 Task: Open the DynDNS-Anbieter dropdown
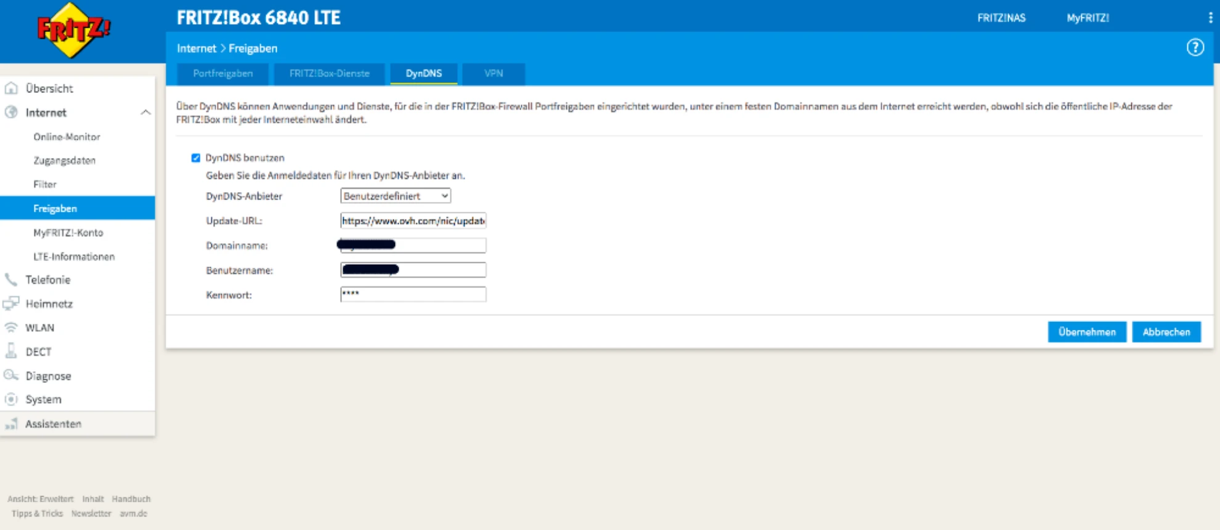point(395,196)
